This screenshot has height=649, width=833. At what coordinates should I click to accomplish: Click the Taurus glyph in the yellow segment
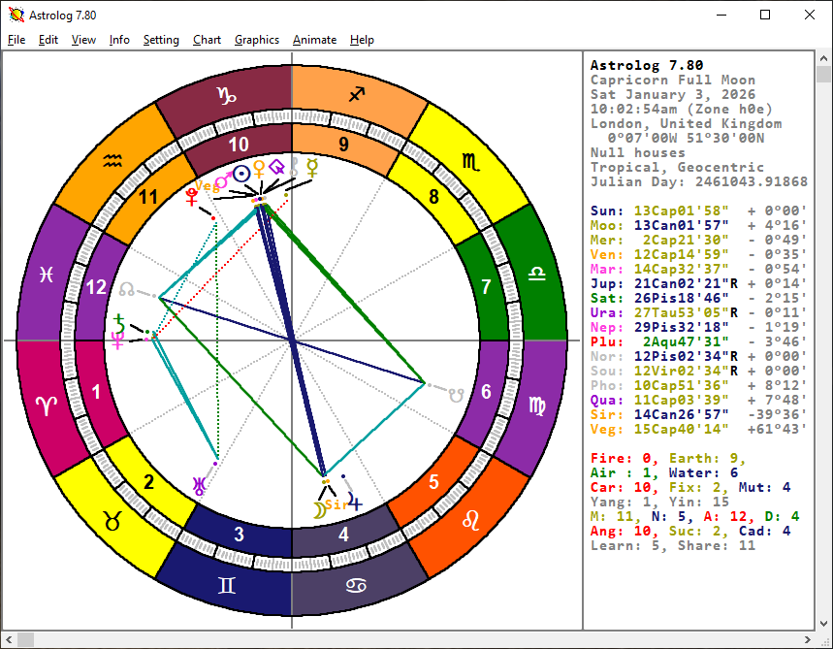(112, 521)
